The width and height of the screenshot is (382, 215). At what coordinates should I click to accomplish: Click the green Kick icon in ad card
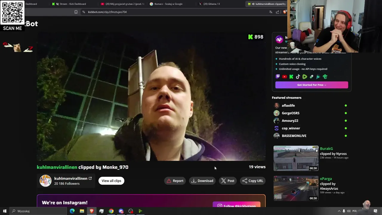coord(291,77)
